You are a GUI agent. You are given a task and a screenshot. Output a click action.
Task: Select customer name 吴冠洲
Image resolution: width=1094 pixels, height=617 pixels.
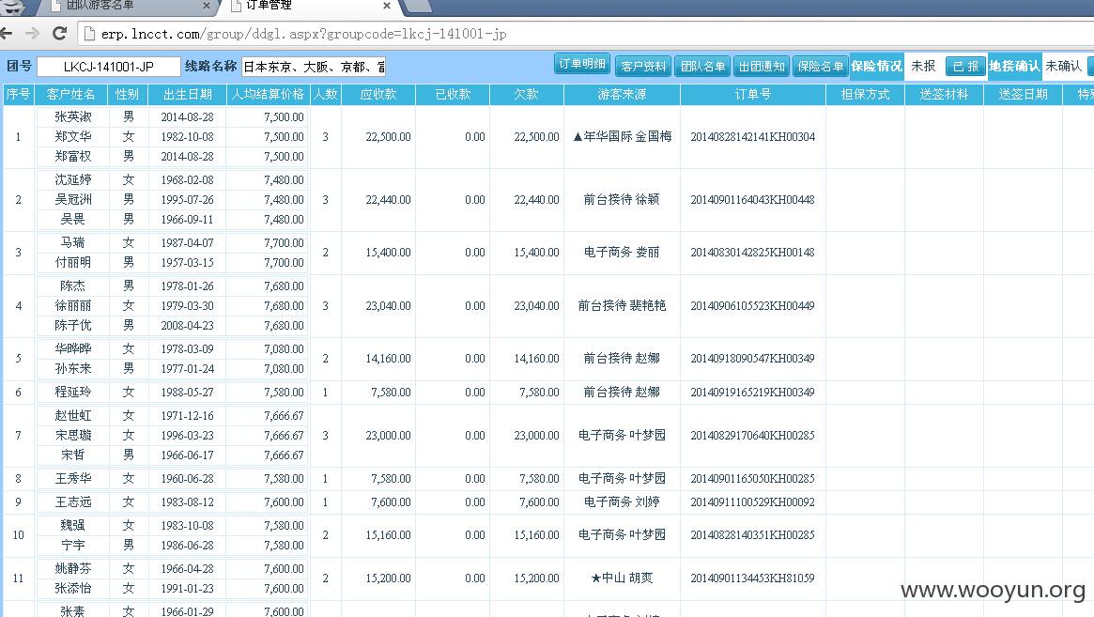coord(72,200)
